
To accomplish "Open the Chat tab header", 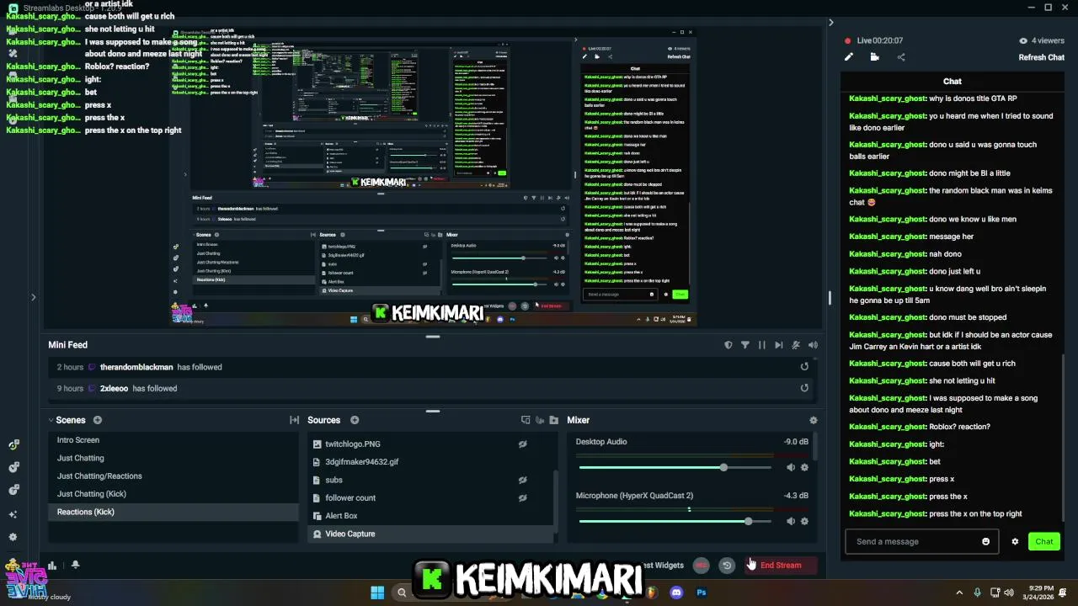I will [x=953, y=82].
